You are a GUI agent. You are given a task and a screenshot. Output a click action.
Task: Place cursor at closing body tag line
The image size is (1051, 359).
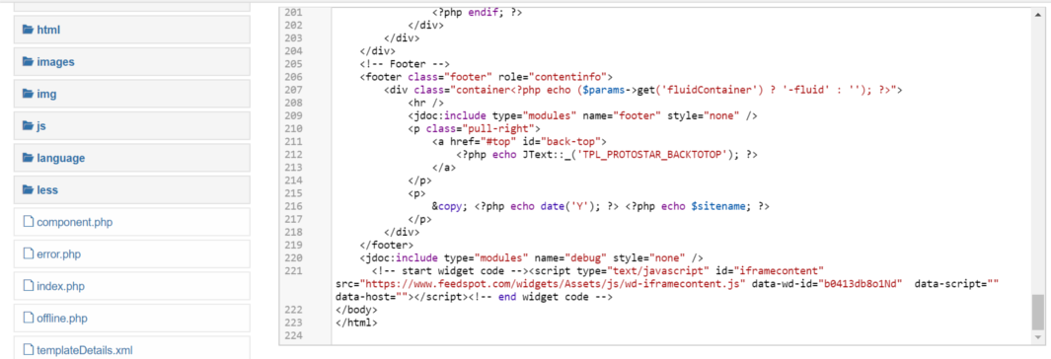356,310
